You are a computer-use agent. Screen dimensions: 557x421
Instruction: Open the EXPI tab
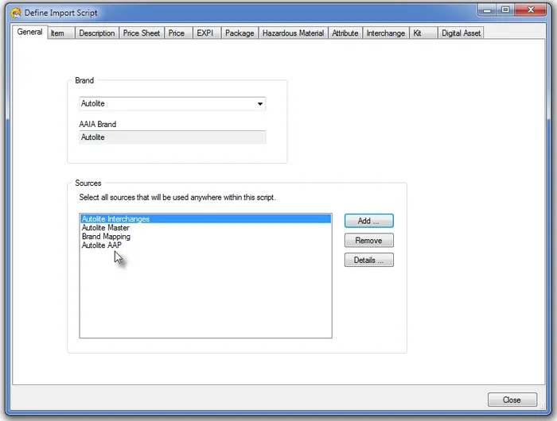[x=204, y=33]
